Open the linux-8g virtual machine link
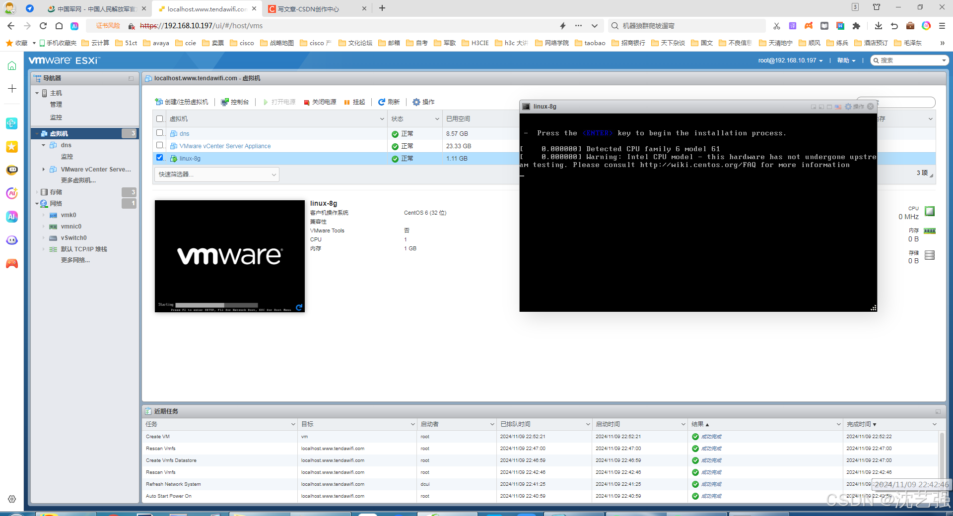Image resolution: width=953 pixels, height=516 pixels. [190, 159]
